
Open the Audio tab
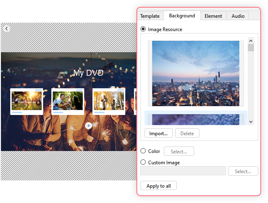point(238,16)
